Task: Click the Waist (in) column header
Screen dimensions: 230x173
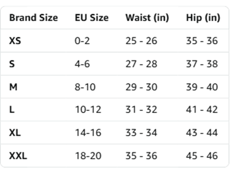Action: [147, 18]
